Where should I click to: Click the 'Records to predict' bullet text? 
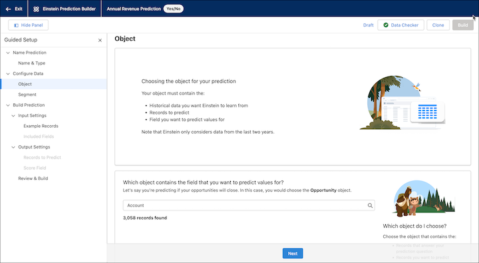tap(169, 113)
